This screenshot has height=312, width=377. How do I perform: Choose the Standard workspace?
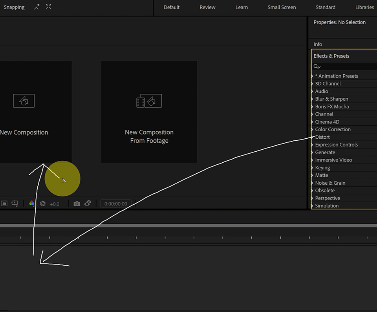pos(325,7)
